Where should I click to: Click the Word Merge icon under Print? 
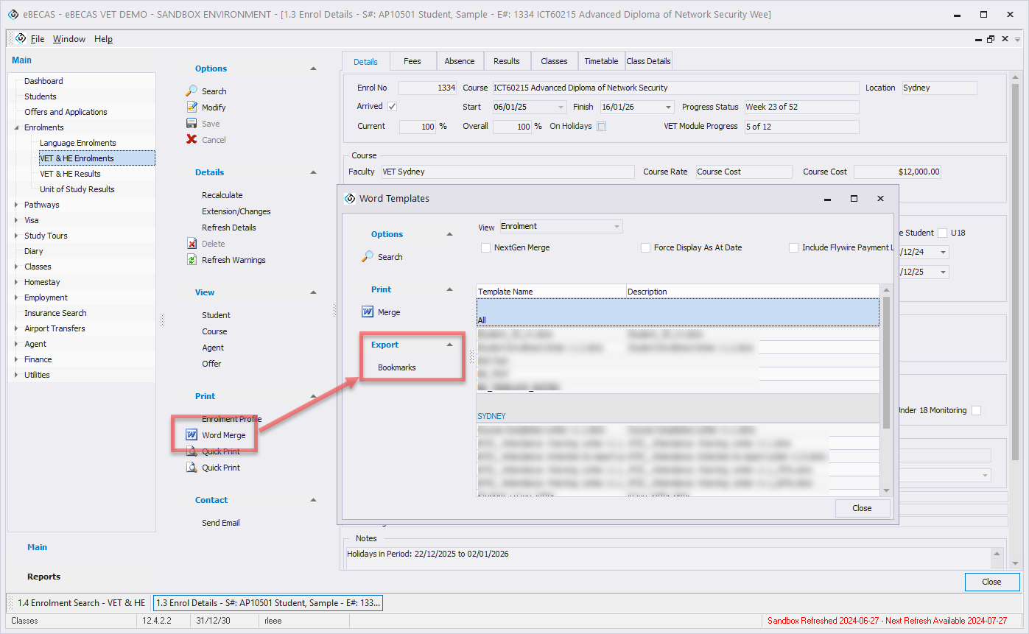tap(192, 435)
